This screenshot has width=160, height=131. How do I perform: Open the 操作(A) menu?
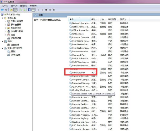pos(14,6)
